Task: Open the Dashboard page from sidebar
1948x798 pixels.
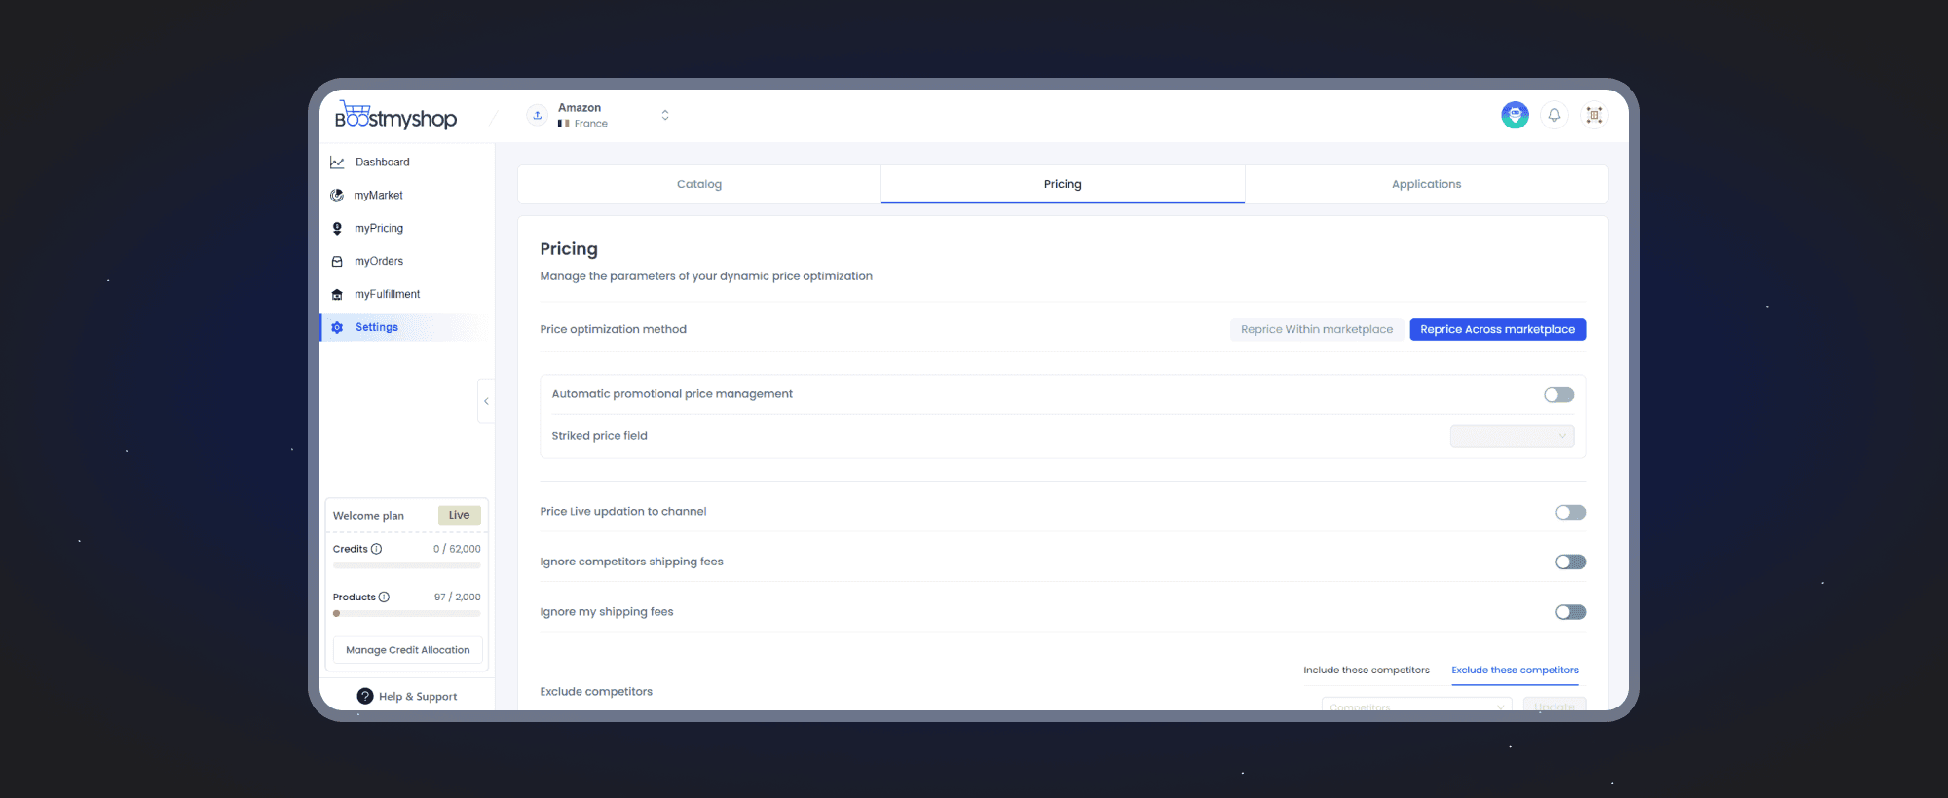Action: [382, 163]
